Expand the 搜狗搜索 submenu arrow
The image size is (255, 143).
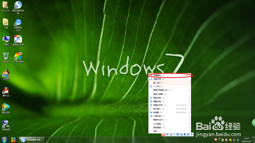(x=189, y=128)
